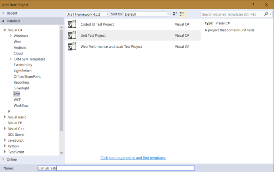Expand the Recent section
The image size is (274, 172).
pos(3,13)
